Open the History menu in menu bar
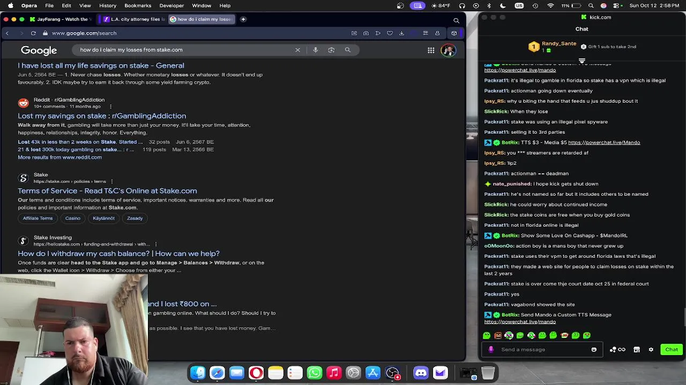The width and height of the screenshot is (686, 385). (108, 5)
